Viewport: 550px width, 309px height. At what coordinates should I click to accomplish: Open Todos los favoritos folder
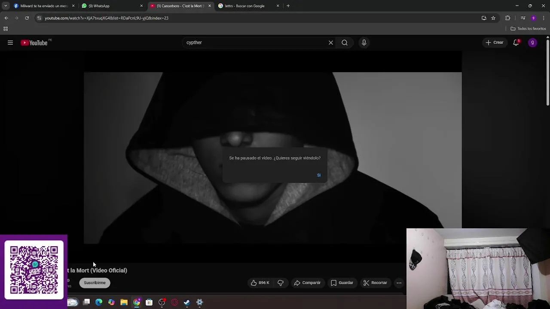click(x=528, y=29)
